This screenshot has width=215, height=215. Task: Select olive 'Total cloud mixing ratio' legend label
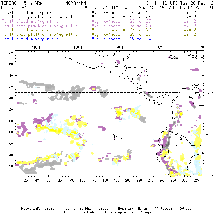click(31, 30)
